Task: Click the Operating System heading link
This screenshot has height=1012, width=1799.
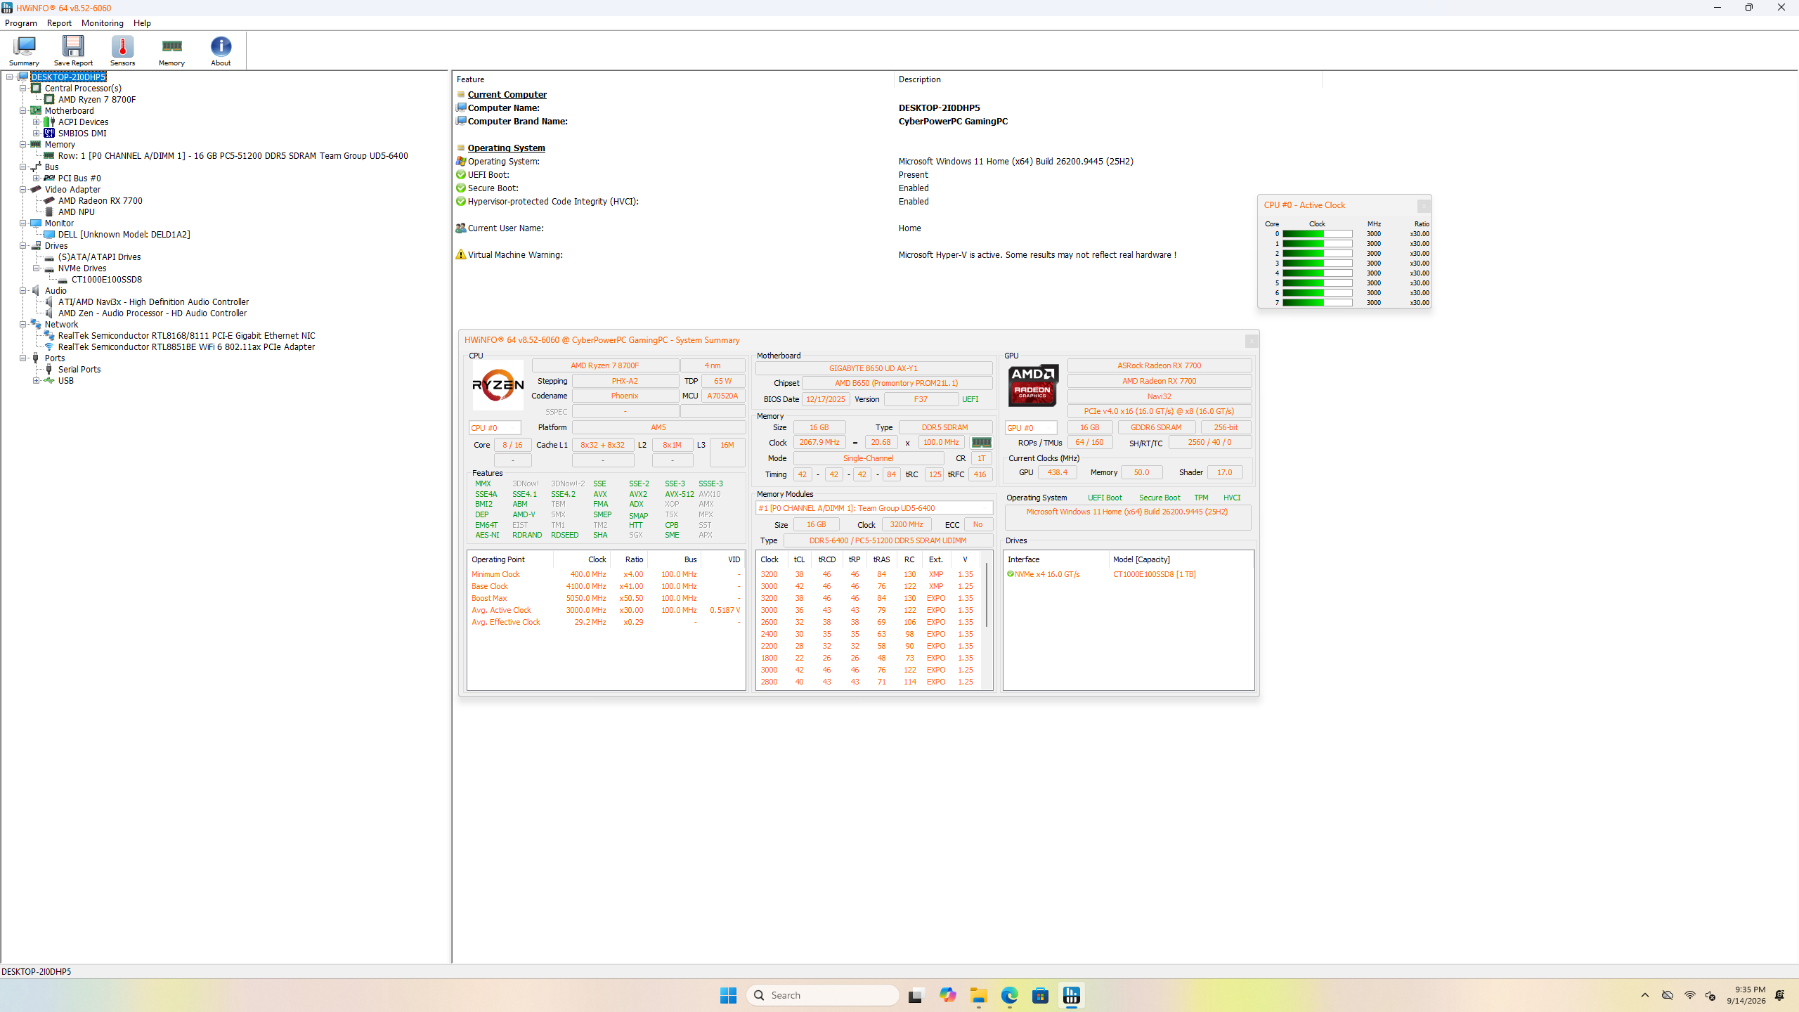Action: 506,148
